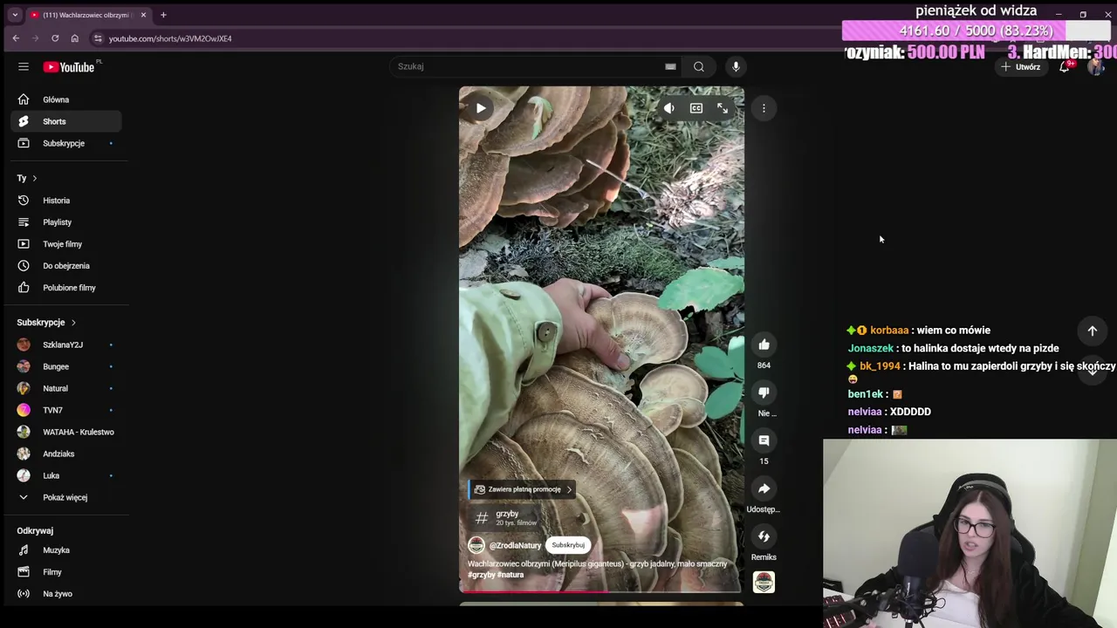Open a new browser tab

(x=163, y=15)
